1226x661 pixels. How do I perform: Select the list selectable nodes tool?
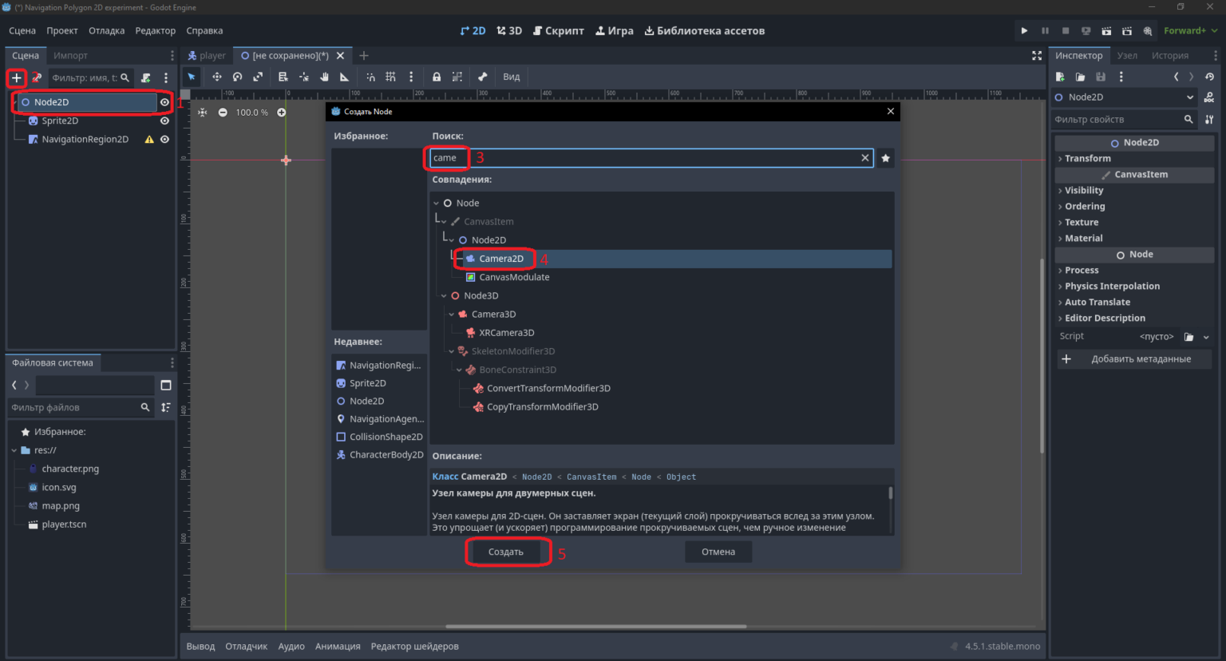(x=283, y=77)
